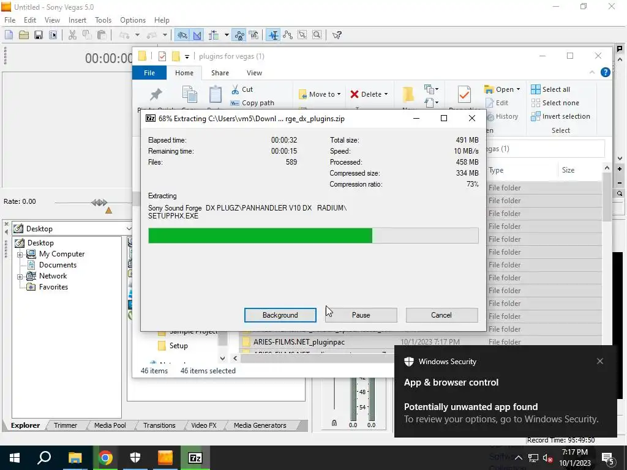
Task: Open the Vegas Insert menu
Action: [x=77, y=20]
